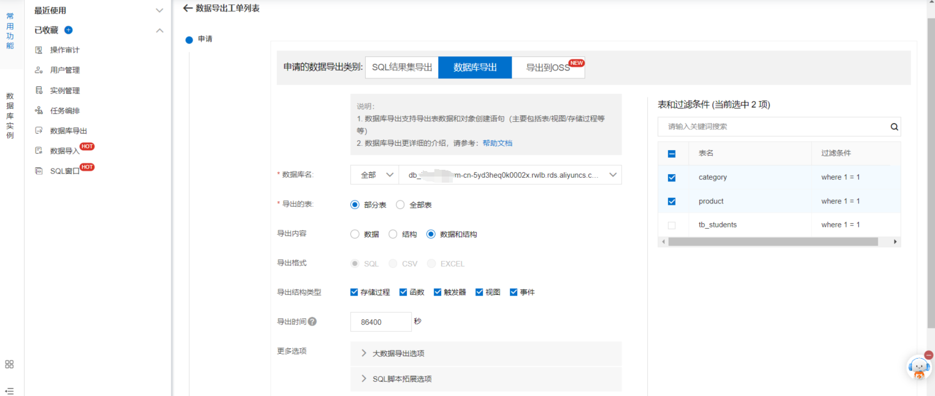
Task: Uncheck the 视图 checkbox
Action: [479, 292]
